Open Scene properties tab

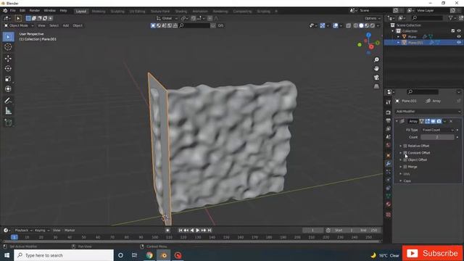(x=389, y=137)
